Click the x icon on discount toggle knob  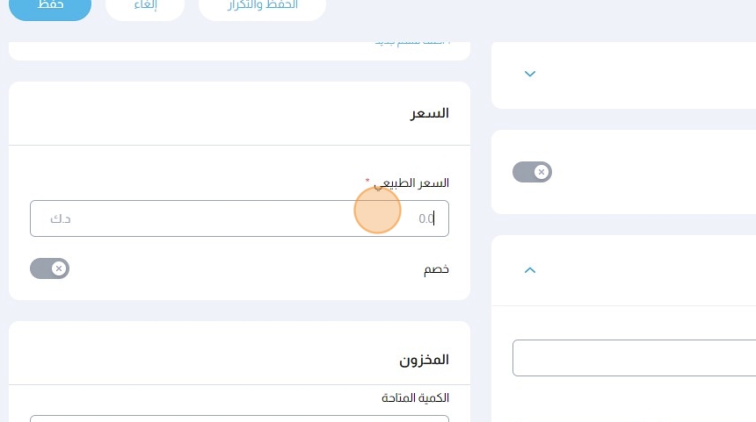pyautogui.click(x=58, y=268)
